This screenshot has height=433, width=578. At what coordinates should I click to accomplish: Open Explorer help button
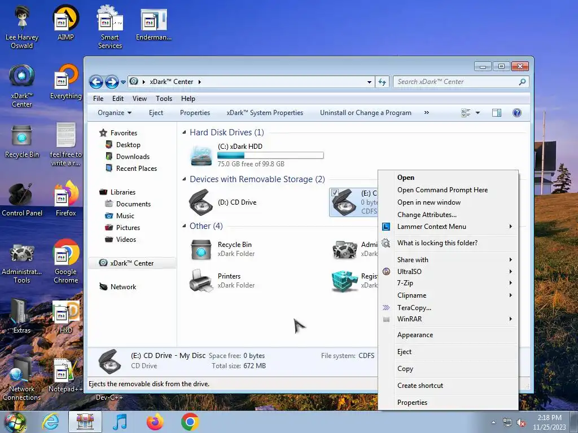517,113
